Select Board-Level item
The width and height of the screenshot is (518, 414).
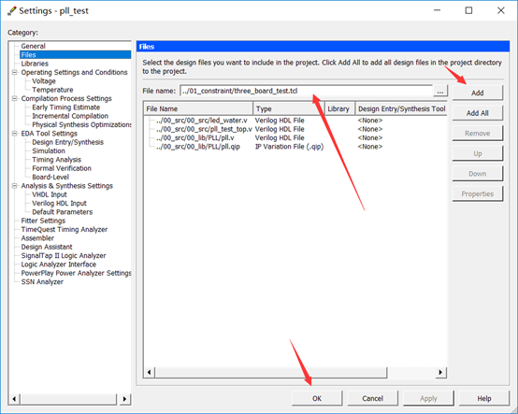[x=50, y=177]
